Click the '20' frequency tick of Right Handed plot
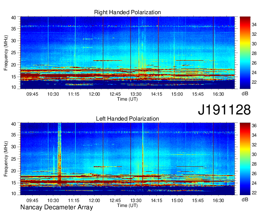The image size is (261, 212). point(14,65)
